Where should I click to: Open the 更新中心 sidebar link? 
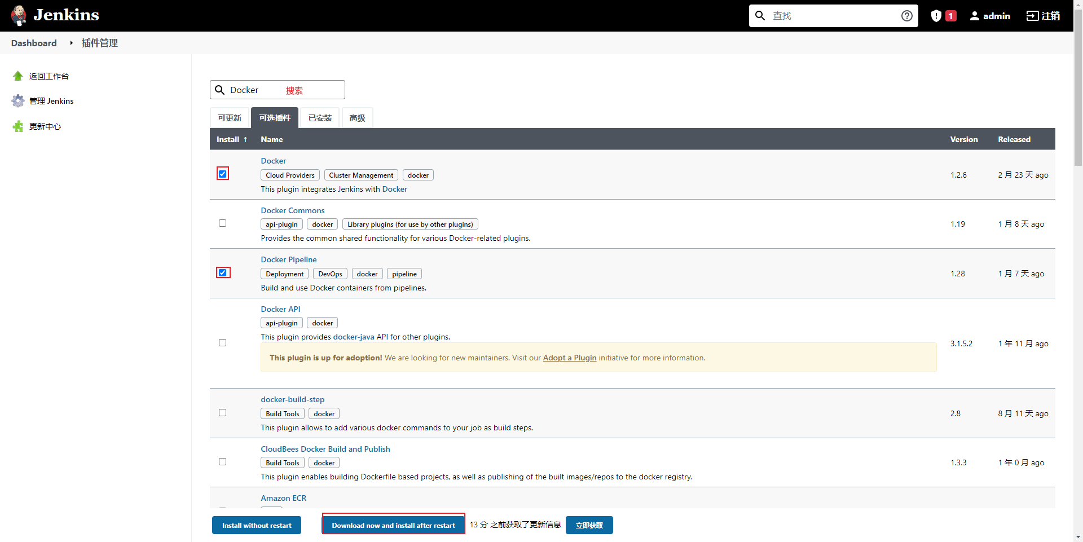coord(45,126)
